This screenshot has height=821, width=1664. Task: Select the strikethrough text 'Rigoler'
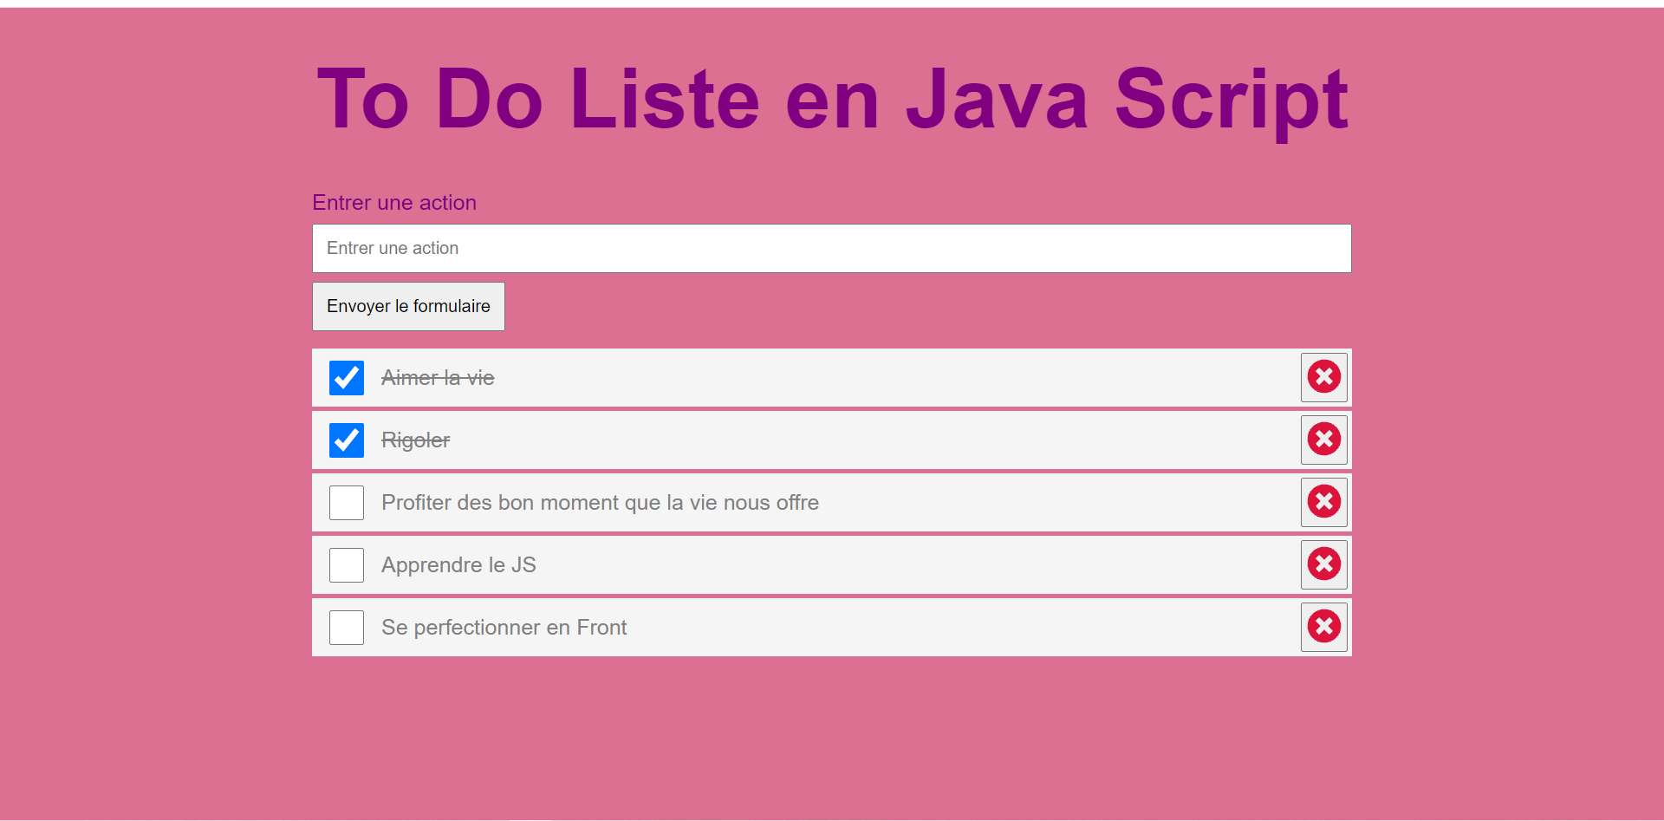(415, 440)
